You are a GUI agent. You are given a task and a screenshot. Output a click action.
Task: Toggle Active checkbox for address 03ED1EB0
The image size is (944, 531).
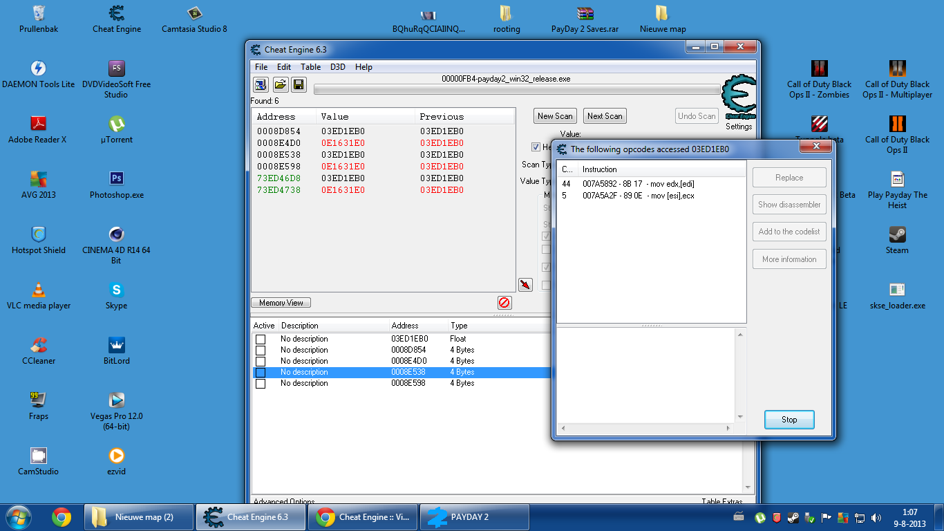[261, 339]
